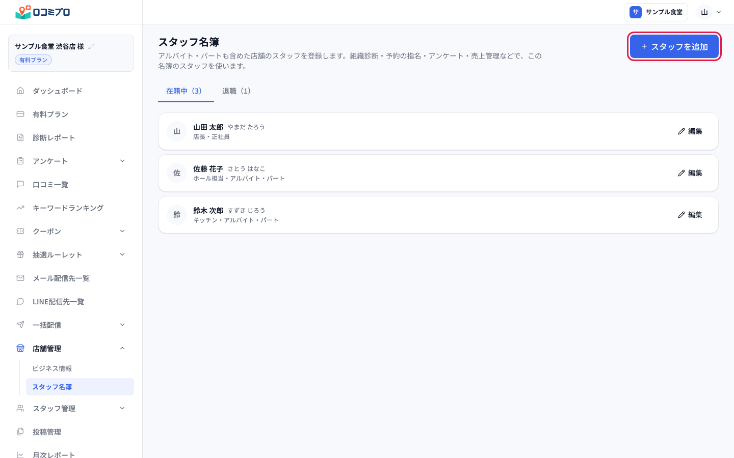Switch to the 在籍中 (3) tab
This screenshot has width=734, height=458.
[186, 91]
